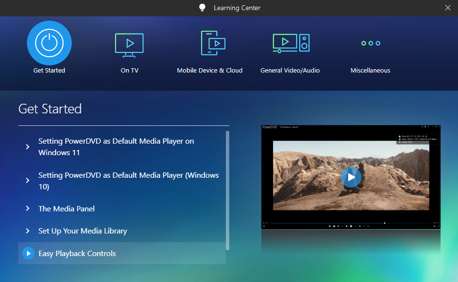Screen dimensions: 458x282
Task: Click play icon beside Easy Playback Controls
Action: point(28,253)
